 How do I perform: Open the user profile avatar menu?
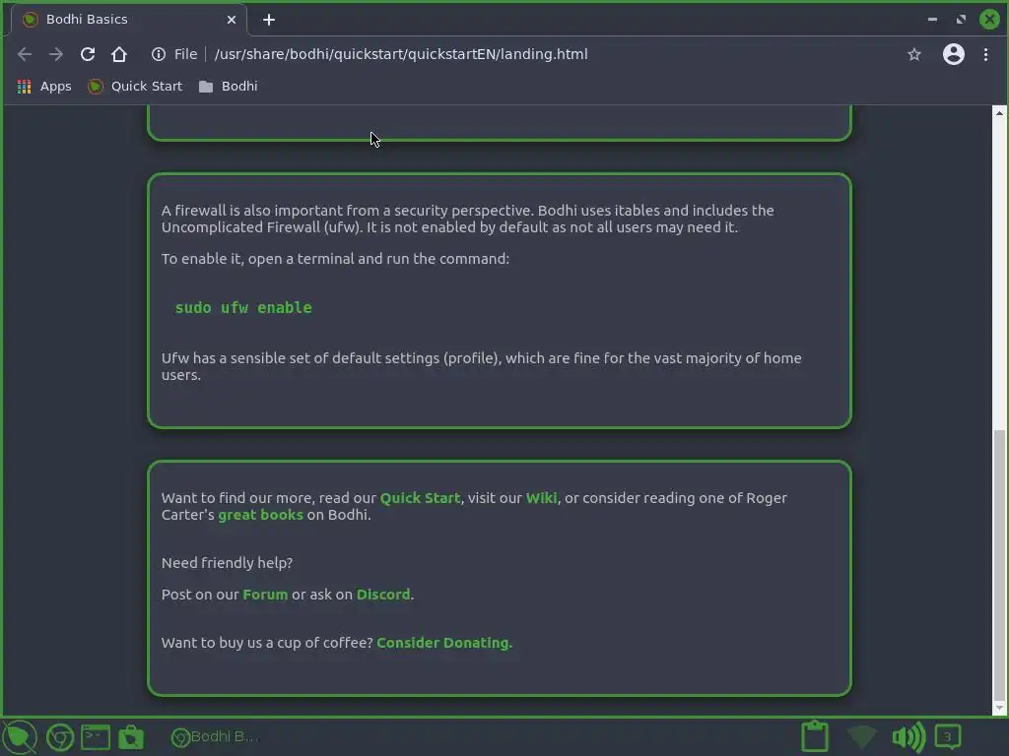click(x=953, y=55)
